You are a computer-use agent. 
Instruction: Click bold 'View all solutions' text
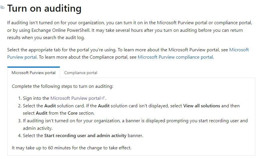tap(201, 106)
